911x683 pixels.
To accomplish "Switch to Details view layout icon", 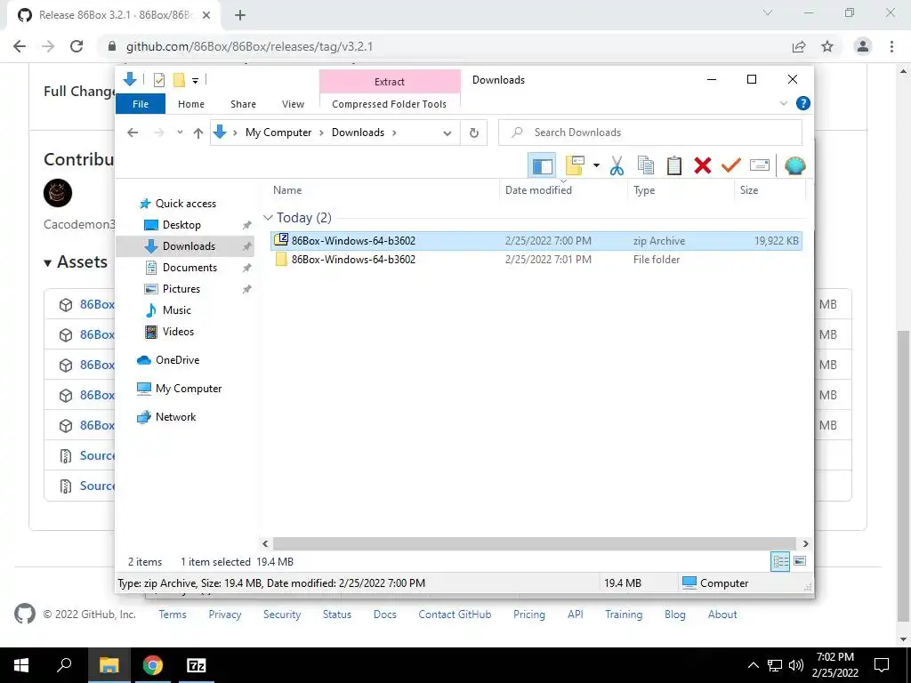I will pos(780,561).
